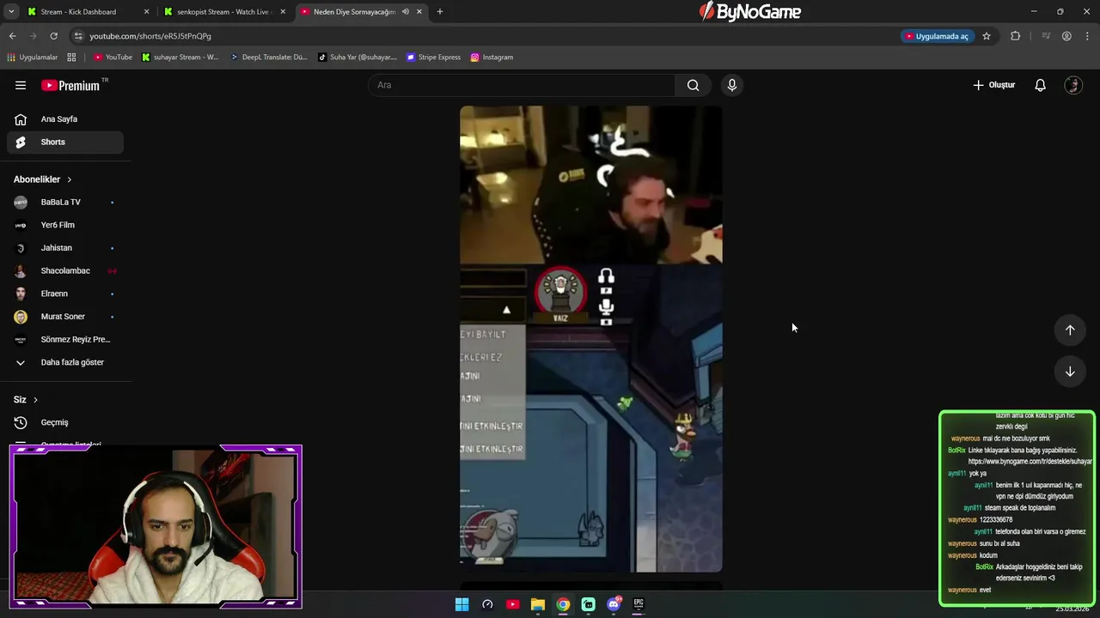Open Jahistan channel
The image size is (1100, 618).
tap(65, 248)
